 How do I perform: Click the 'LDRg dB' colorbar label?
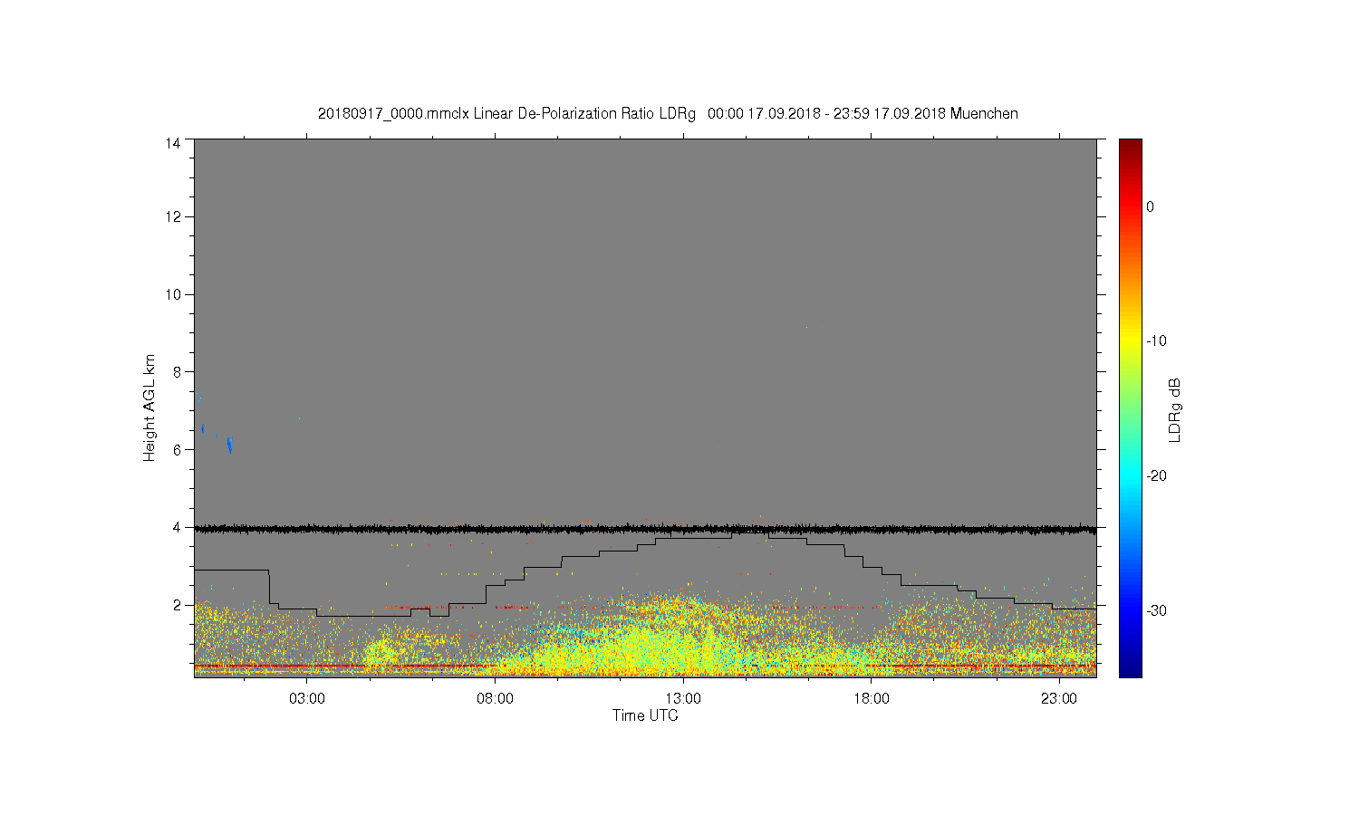click(x=1175, y=409)
